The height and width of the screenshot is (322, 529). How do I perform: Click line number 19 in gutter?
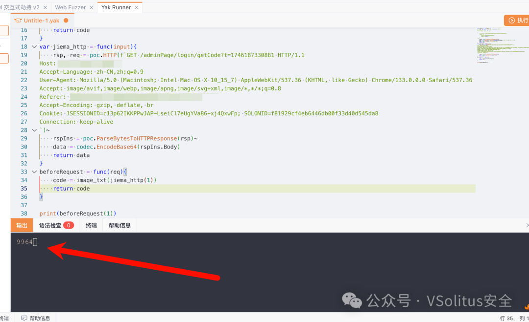click(x=24, y=55)
